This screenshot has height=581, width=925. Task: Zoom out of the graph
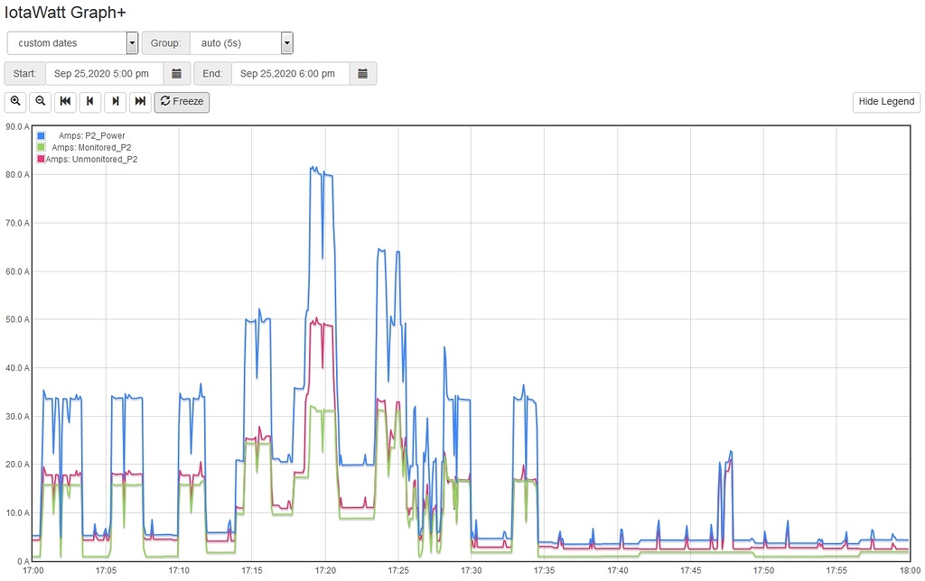click(41, 102)
